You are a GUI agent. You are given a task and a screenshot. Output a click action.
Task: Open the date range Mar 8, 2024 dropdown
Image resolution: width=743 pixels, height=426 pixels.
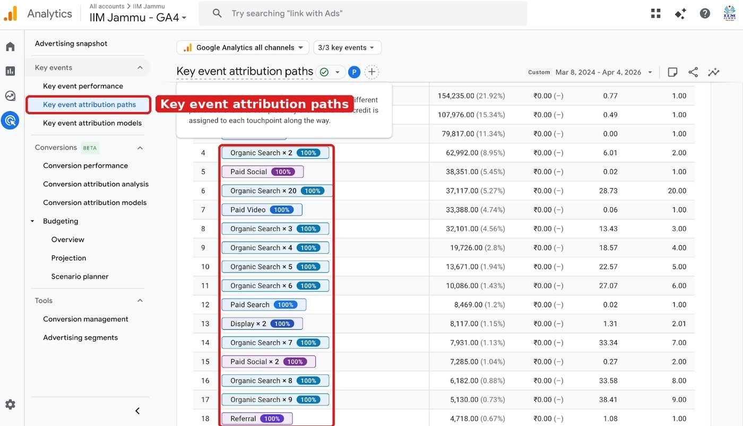pos(604,72)
